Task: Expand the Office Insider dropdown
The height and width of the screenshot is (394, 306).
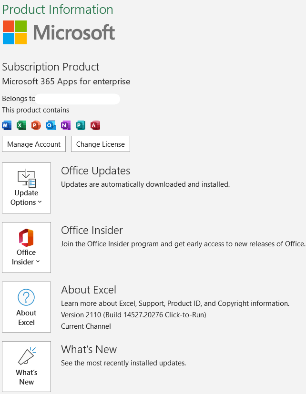Action: tap(26, 248)
